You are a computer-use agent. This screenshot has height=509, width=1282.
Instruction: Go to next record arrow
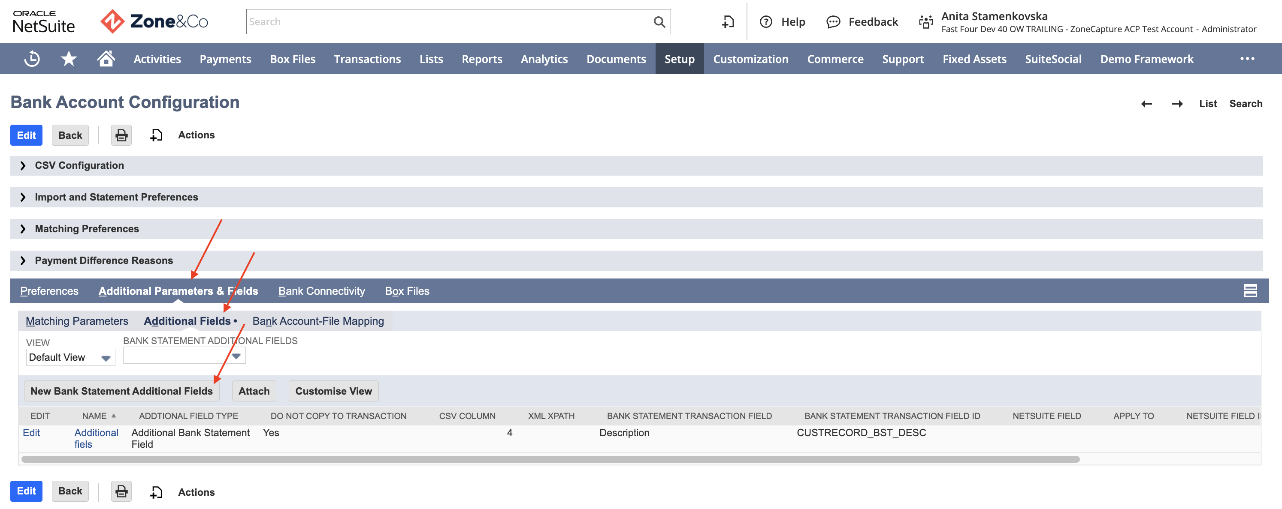click(x=1177, y=104)
